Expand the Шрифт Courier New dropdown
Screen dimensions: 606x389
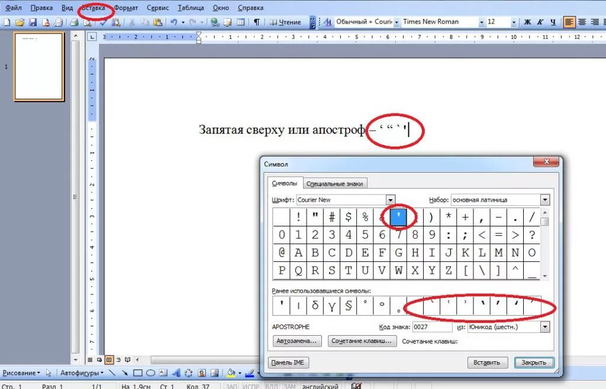tap(391, 200)
